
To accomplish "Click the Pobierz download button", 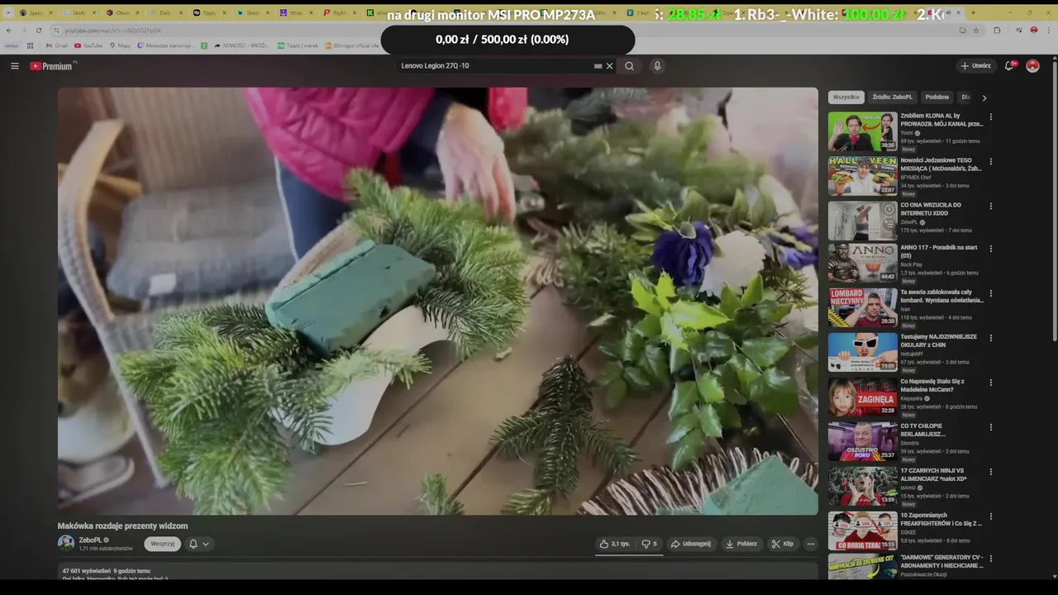I will click(741, 544).
